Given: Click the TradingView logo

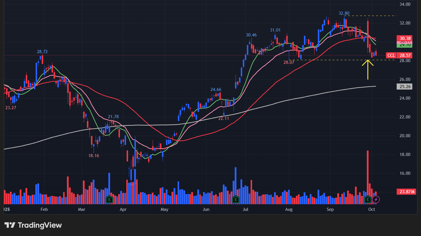Looking at the screenshot, I should pos(33,225).
